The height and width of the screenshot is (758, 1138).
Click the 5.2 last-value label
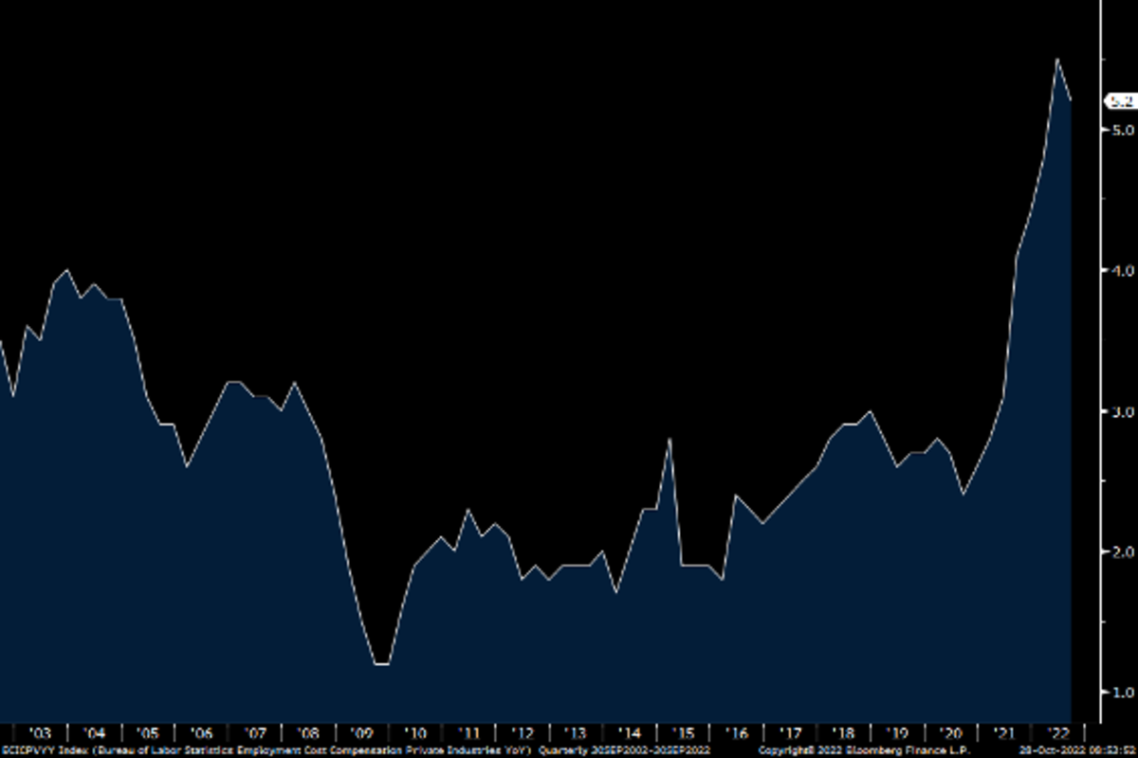[1120, 100]
